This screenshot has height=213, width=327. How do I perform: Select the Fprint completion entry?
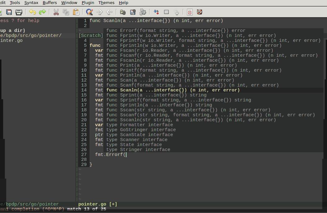click(x=213, y=35)
